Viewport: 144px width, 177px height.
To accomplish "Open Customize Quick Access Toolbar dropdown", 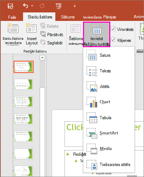I will click(x=74, y=6).
